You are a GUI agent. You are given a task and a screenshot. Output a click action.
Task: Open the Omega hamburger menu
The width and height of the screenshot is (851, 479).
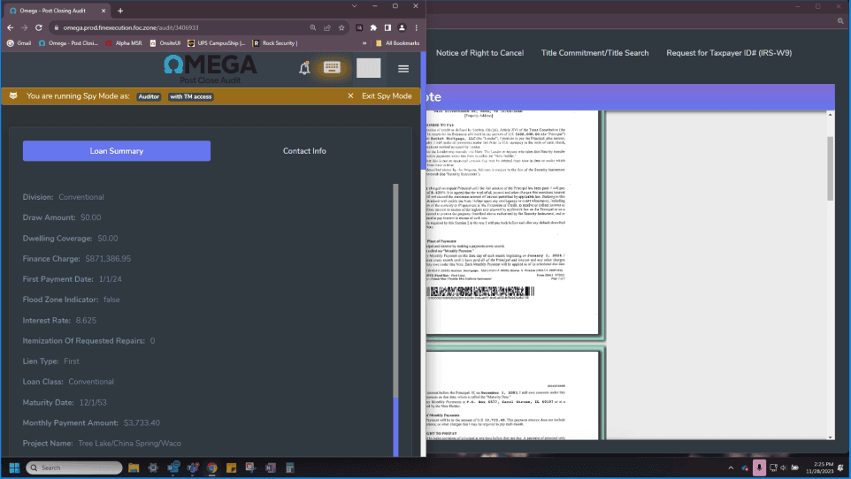tap(403, 69)
